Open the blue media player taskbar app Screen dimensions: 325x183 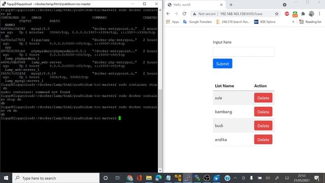tap(216, 178)
